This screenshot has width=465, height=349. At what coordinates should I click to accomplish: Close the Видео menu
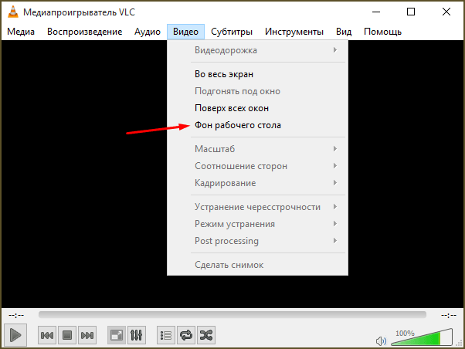pos(185,32)
